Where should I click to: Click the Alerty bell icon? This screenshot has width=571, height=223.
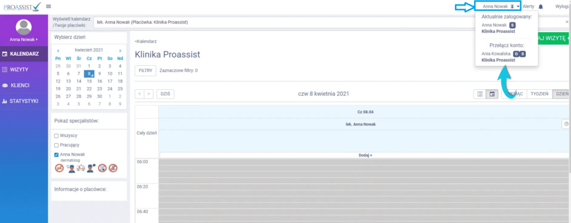tap(540, 6)
